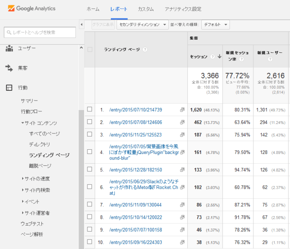This screenshot has height=249, width=290.
Task: Select 離脱ページ in the sidebar
Action: (40, 165)
